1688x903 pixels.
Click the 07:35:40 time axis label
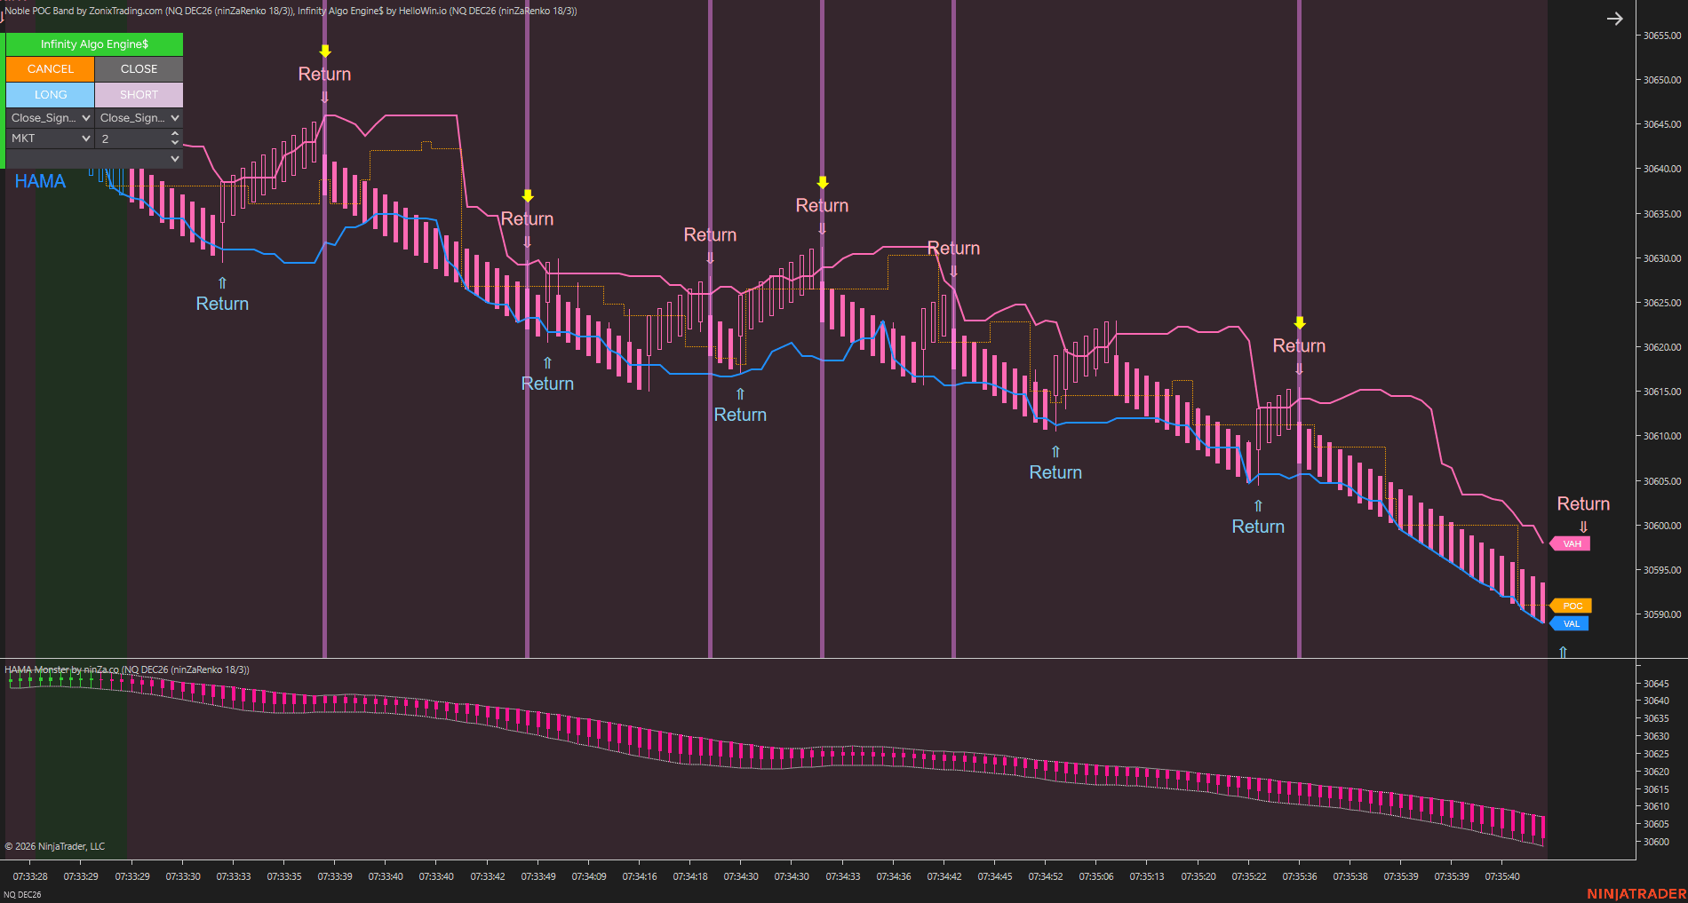point(1502,876)
